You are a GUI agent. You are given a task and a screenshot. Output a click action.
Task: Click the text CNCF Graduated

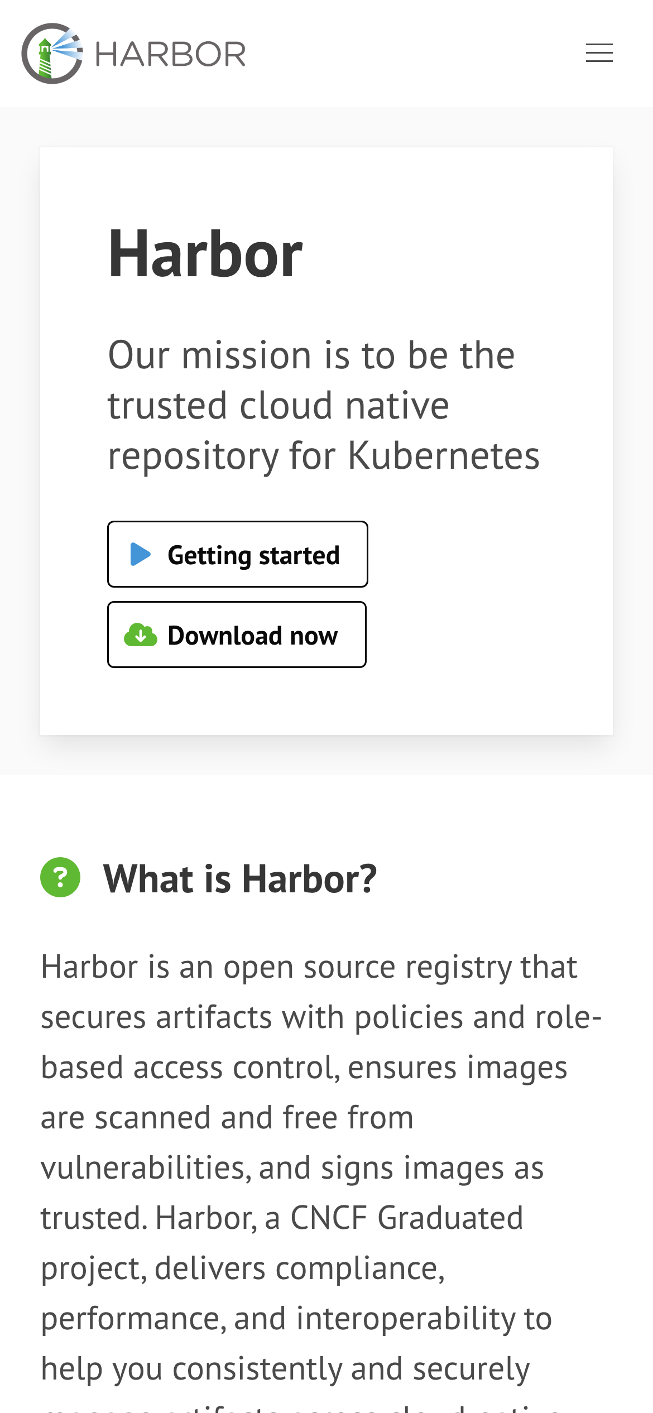click(x=406, y=1218)
